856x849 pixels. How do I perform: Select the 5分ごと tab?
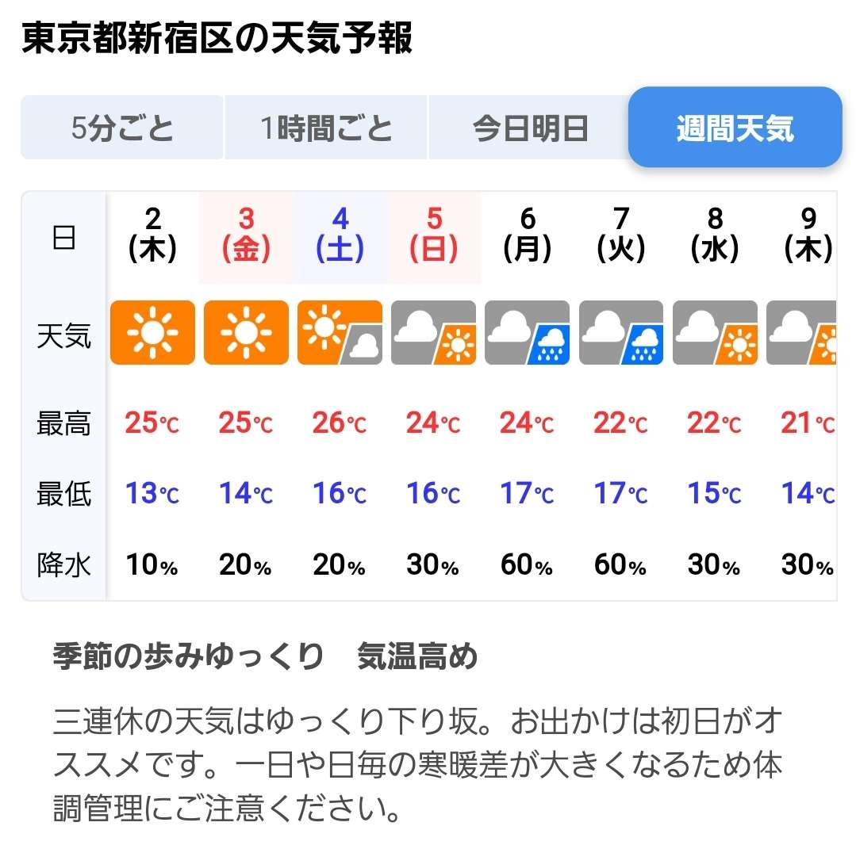pyautogui.click(x=122, y=128)
